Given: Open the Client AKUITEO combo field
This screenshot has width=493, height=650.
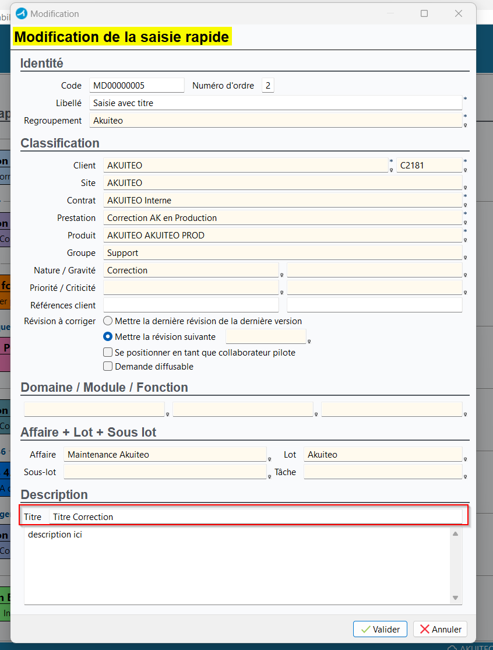Looking at the screenshot, I should (x=246, y=165).
